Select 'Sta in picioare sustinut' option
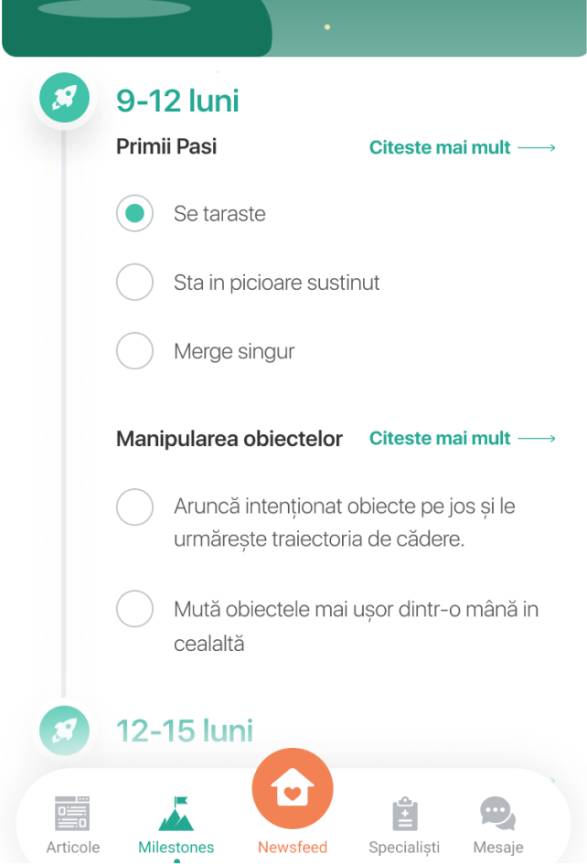This screenshot has height=864, width=587. tap(134, 283)
